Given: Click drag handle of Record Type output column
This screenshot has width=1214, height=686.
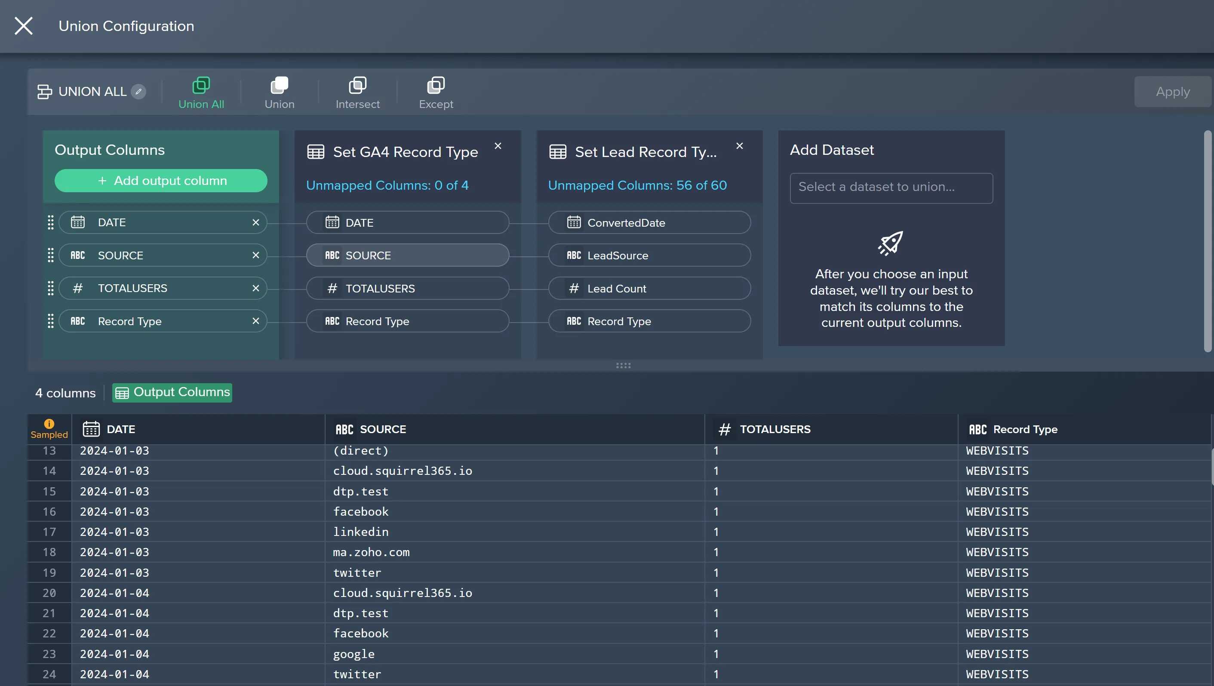Looking at the screenshot, I should click(x=51, y=321).
